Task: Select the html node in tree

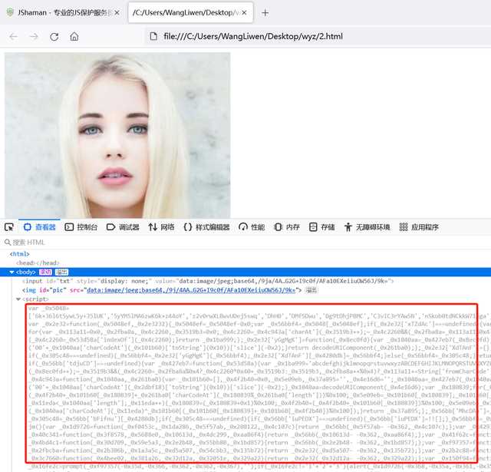Action: pos(19,254)
